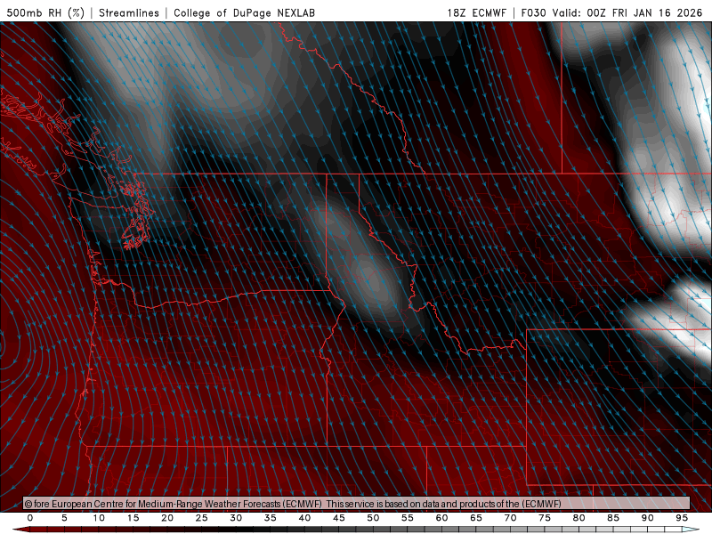The width and height of the screenshot is (712, 534).
Task: Click the "20" color scale label
Action: 167,518
